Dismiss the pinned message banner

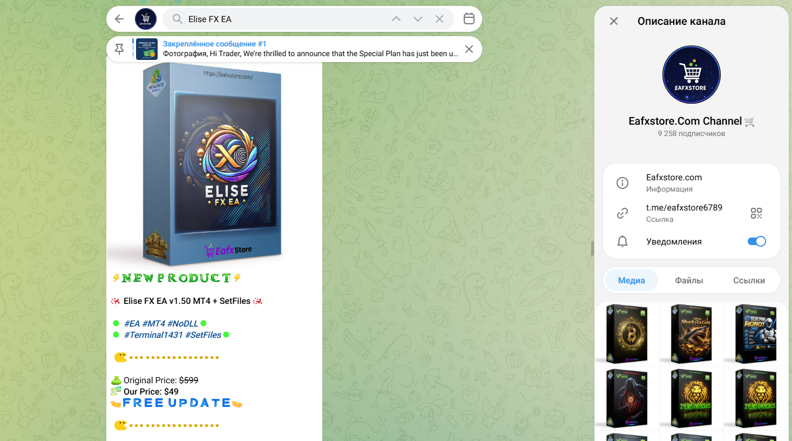(x=469, y=49)
